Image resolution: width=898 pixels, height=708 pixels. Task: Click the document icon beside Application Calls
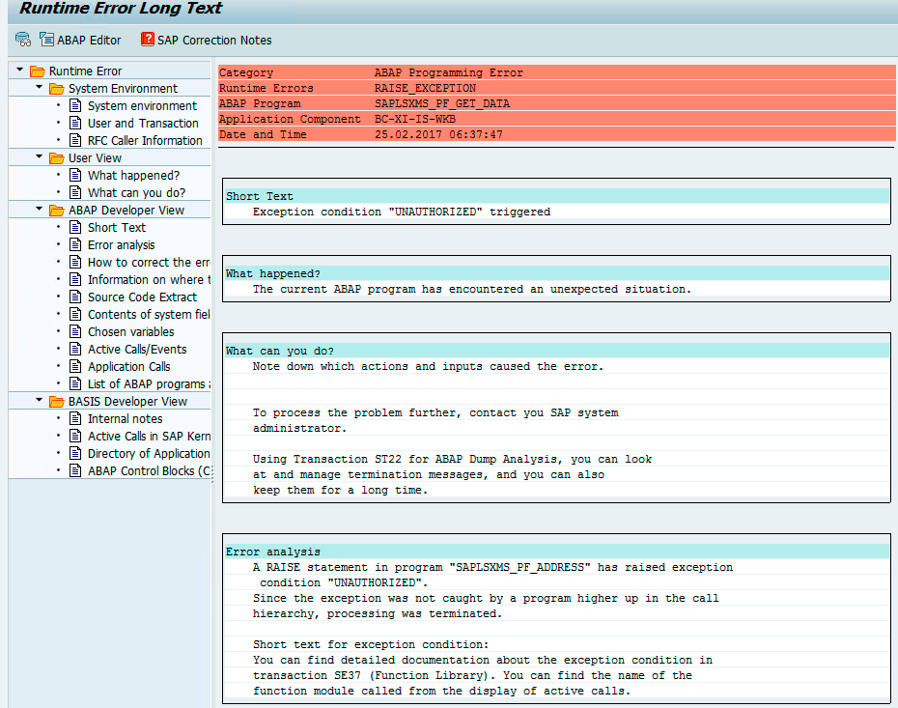pyautogui.click(x=75, y=366)
